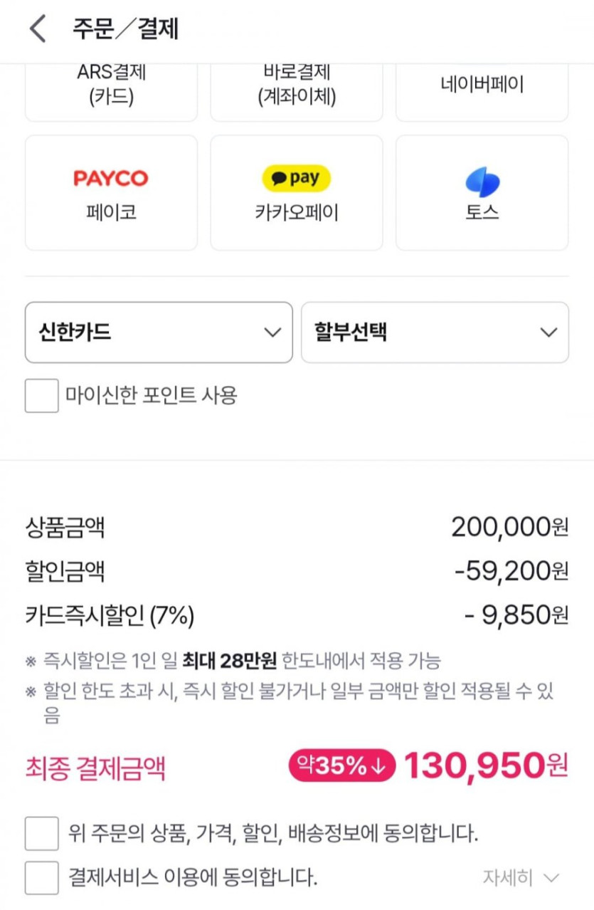Tap the final amount 130,950원
The width and height of the screenshot is (594, 910).
486,766
